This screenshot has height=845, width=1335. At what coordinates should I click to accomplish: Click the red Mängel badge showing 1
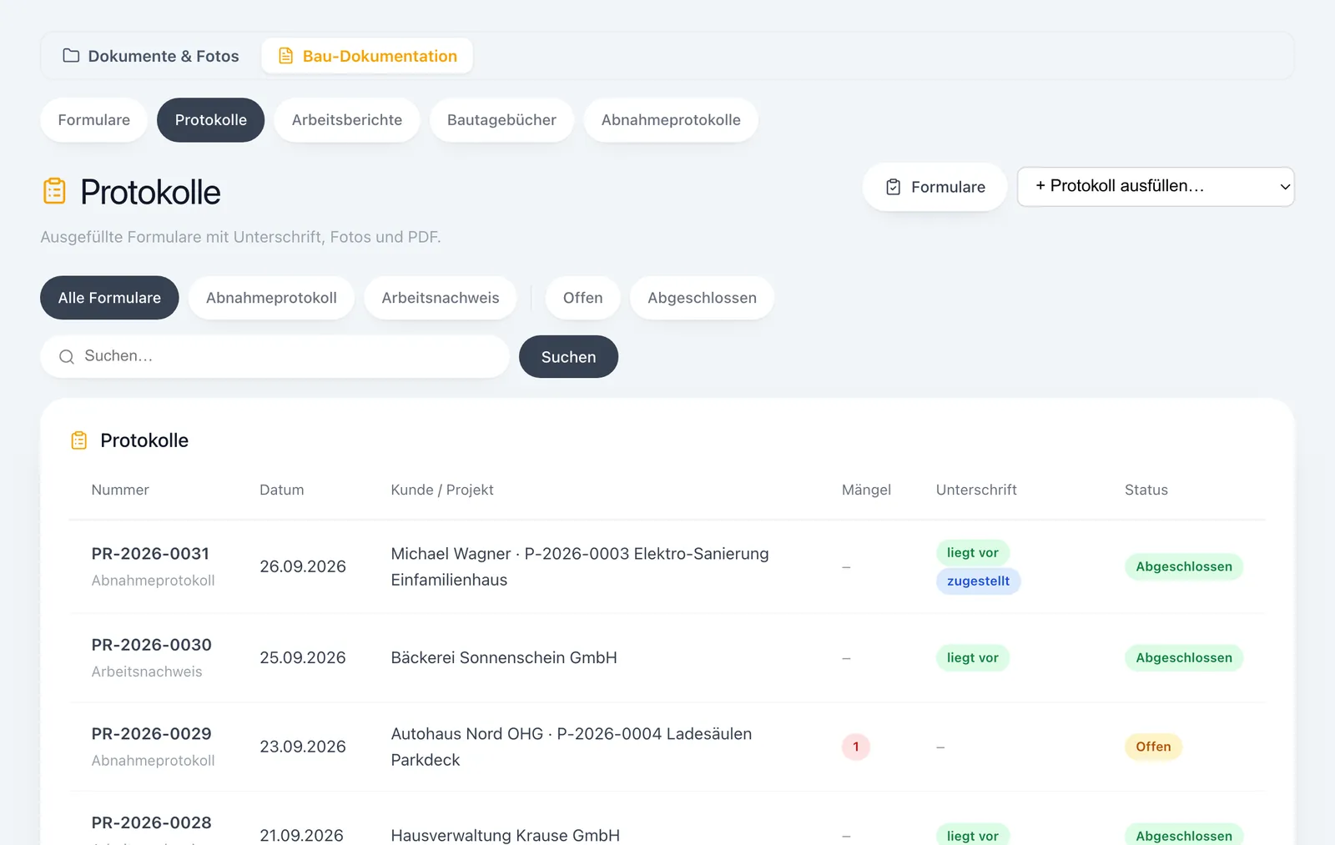click(x=855, y=747)
